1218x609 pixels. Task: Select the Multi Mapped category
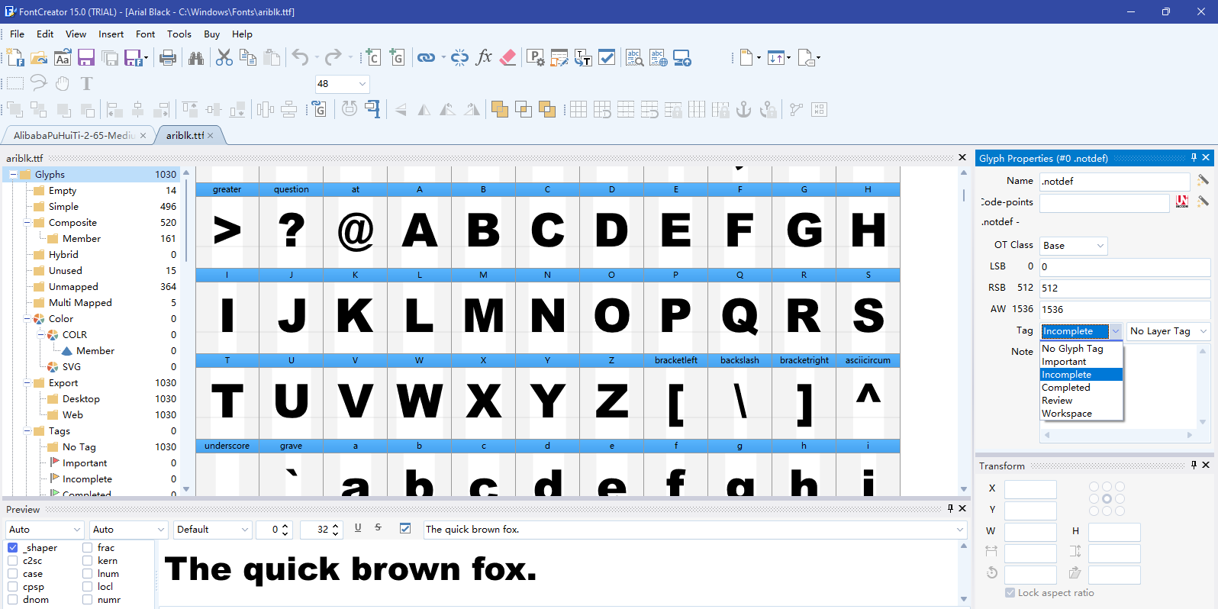(80, 302)
